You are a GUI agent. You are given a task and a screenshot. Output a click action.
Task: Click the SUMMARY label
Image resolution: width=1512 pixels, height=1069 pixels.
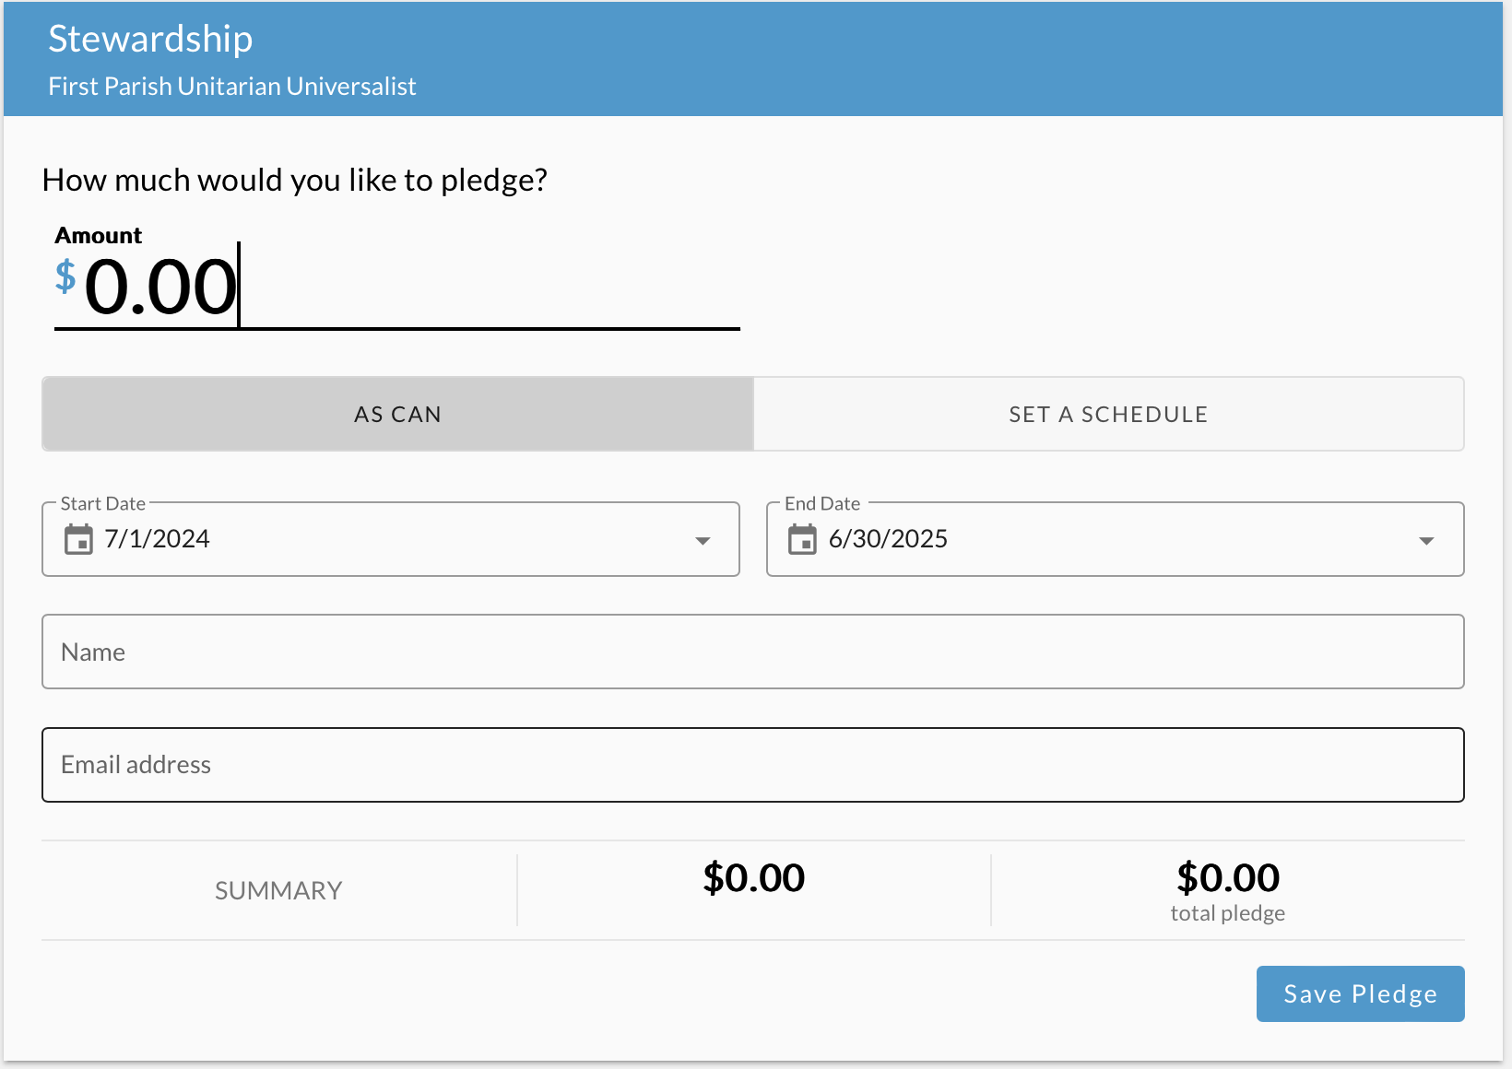point(278,889)
